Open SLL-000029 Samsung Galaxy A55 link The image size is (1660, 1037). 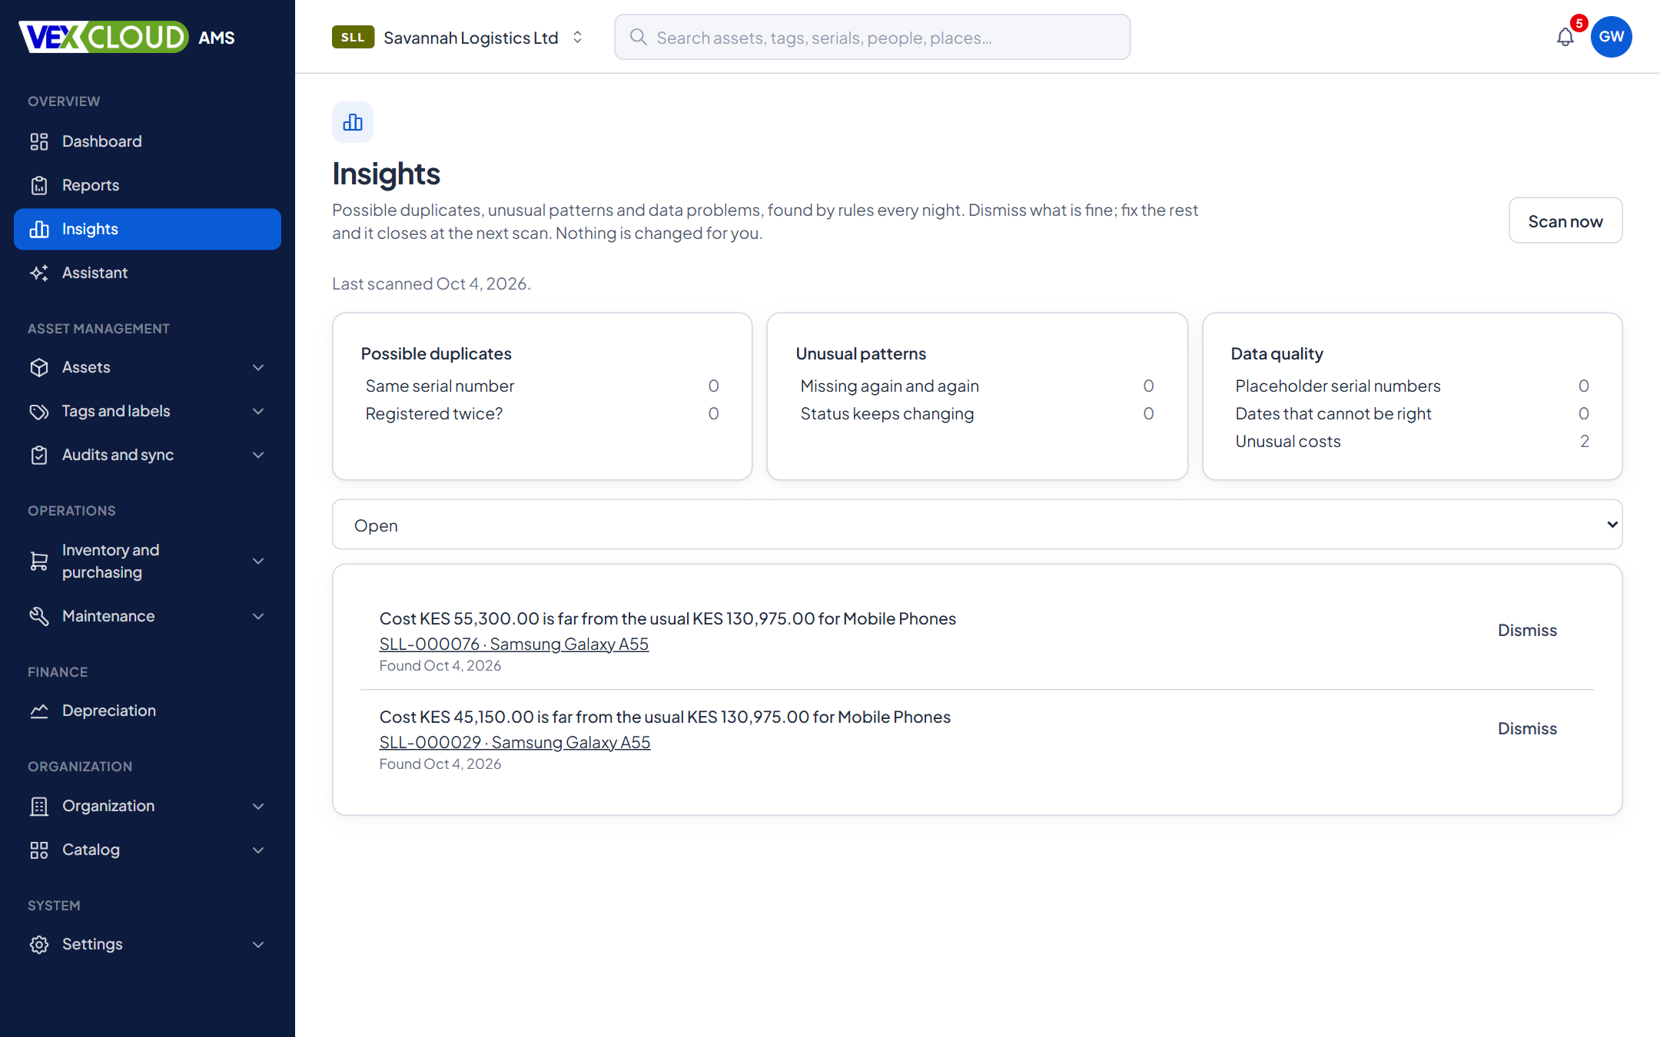514,742
